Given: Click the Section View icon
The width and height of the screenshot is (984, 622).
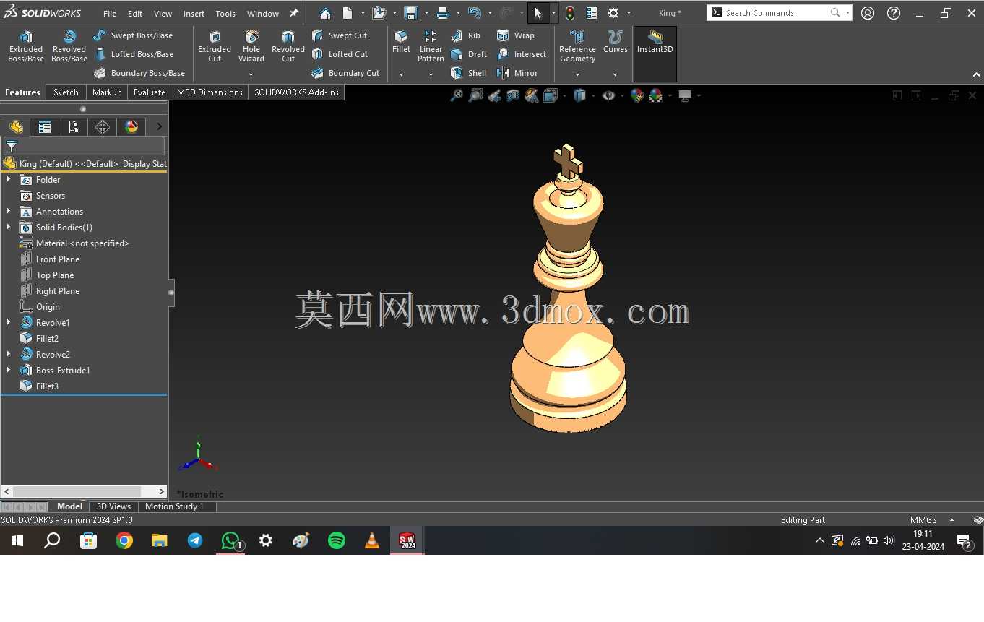Looking at the screenshot, I should click(x=513, y=95).
